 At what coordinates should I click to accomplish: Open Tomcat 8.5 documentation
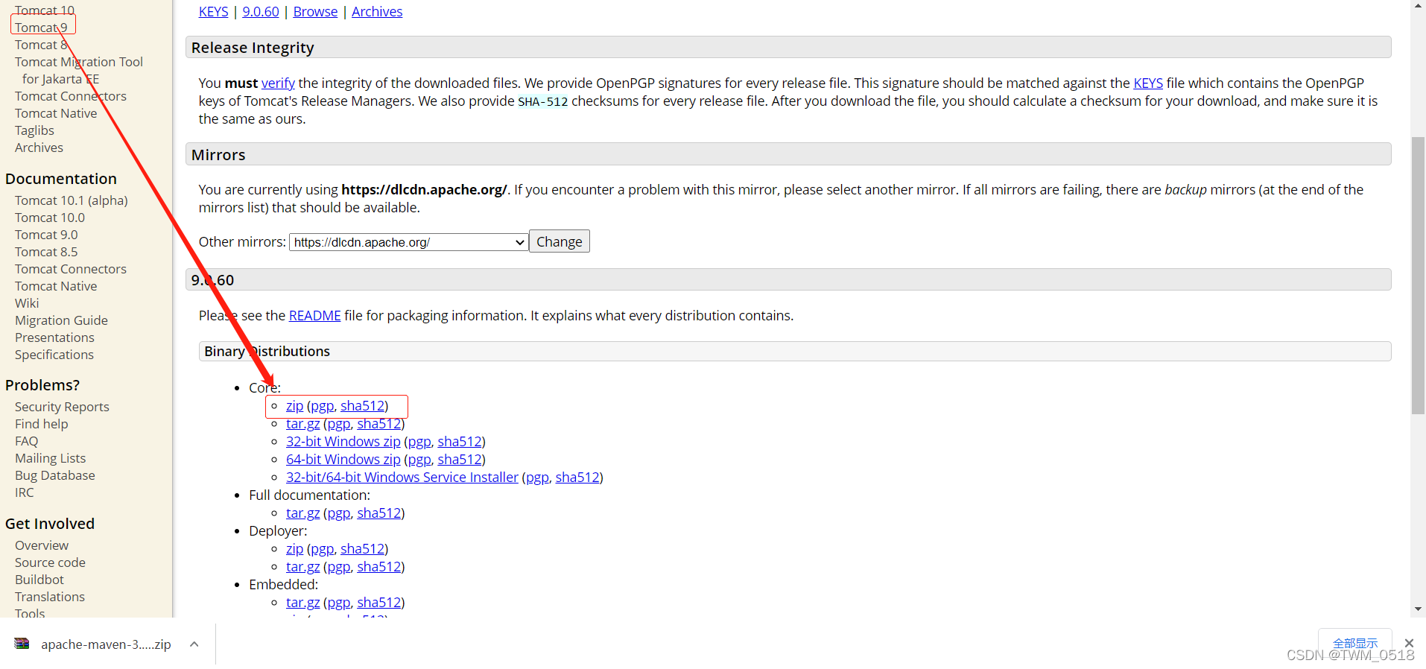tap(46, 252)
